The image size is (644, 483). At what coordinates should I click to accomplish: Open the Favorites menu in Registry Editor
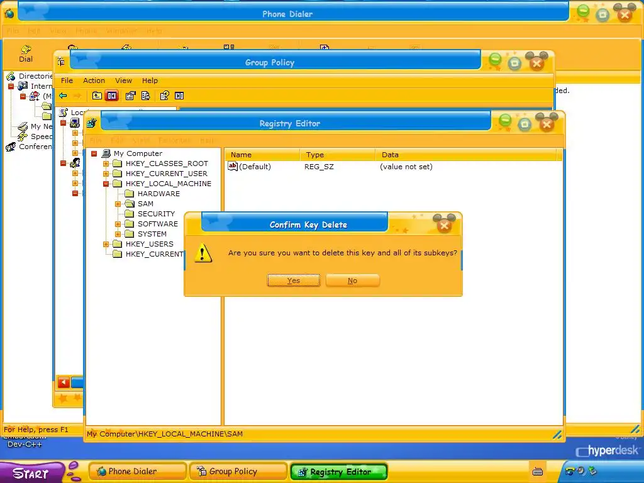[x=175, y=140]
